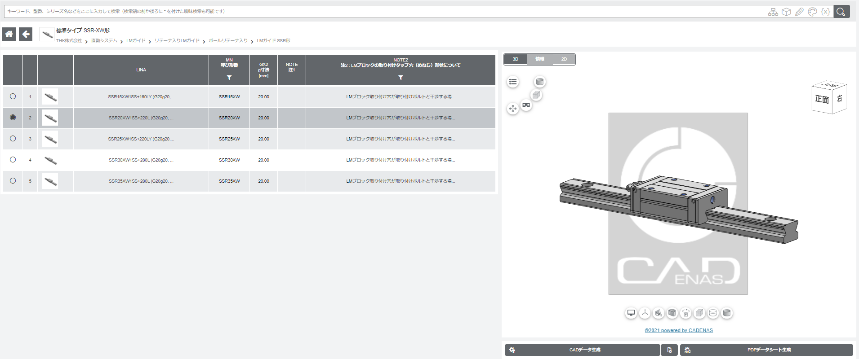Click the magnifying glass search button
Screen dimensions: 859x359
841,12
